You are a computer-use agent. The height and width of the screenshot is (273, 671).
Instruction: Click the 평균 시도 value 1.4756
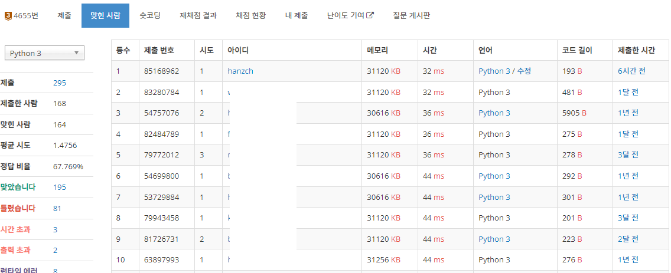click(x=65, y=145)
